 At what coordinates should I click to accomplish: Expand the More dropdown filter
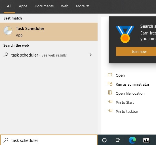point(83,6)
